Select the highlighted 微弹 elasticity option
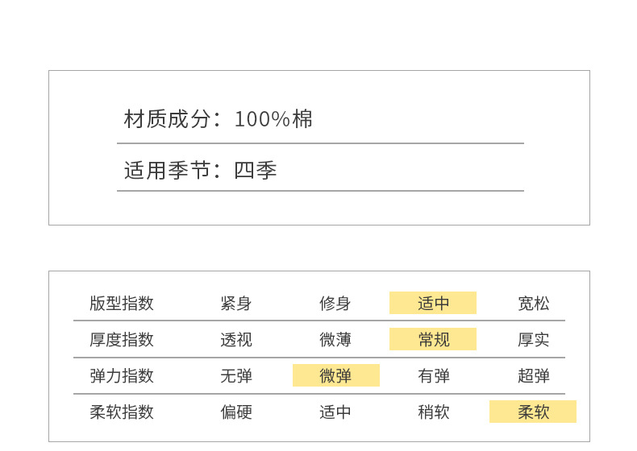This screenshot has height=451, width=637. [335, 376]
